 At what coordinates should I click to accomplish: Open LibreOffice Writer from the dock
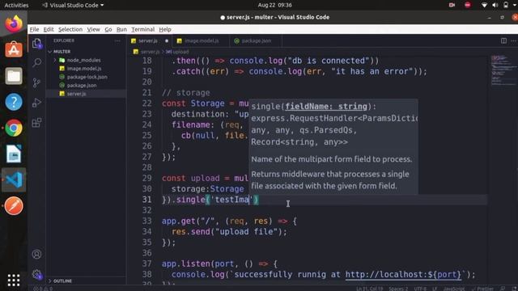pyautogui.click(x=14, y=154)
